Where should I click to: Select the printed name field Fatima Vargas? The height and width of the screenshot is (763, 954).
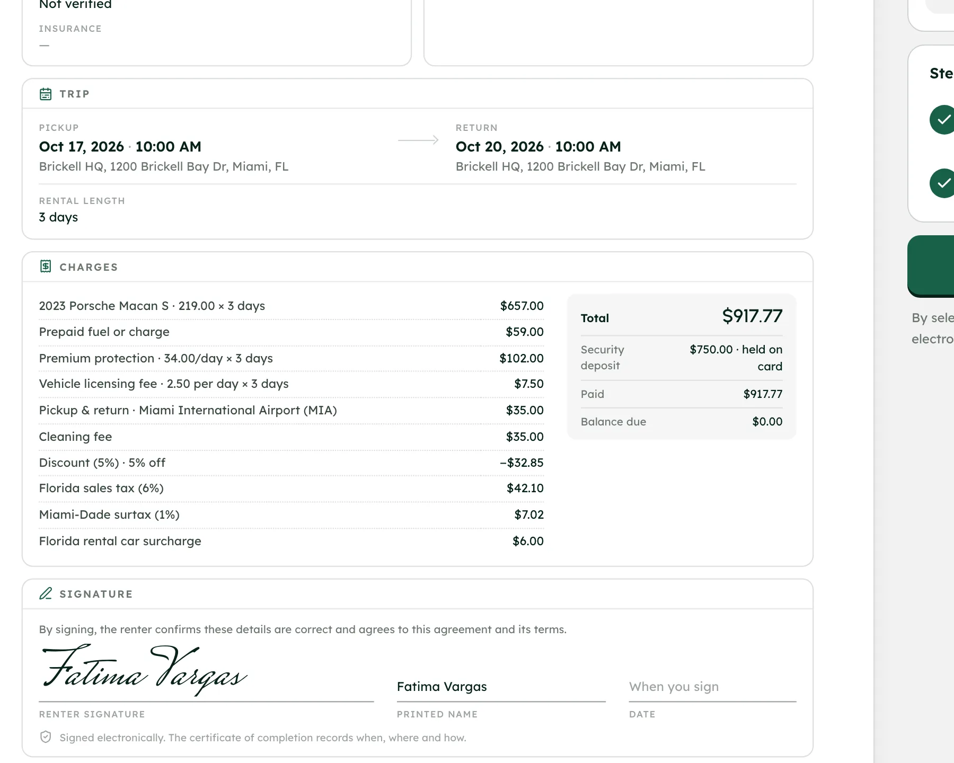pyautogui.click(x=501, y=687)
